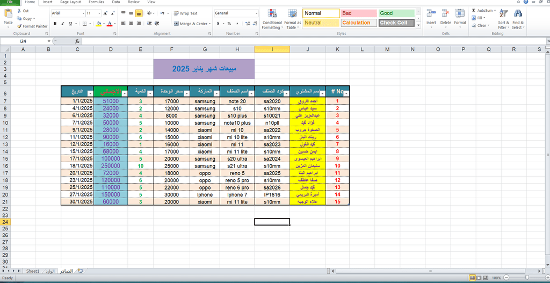This screenshot has width=550, height=283.
Task: Switch to Page Layout view icon
Action: (x=480, y=278)
